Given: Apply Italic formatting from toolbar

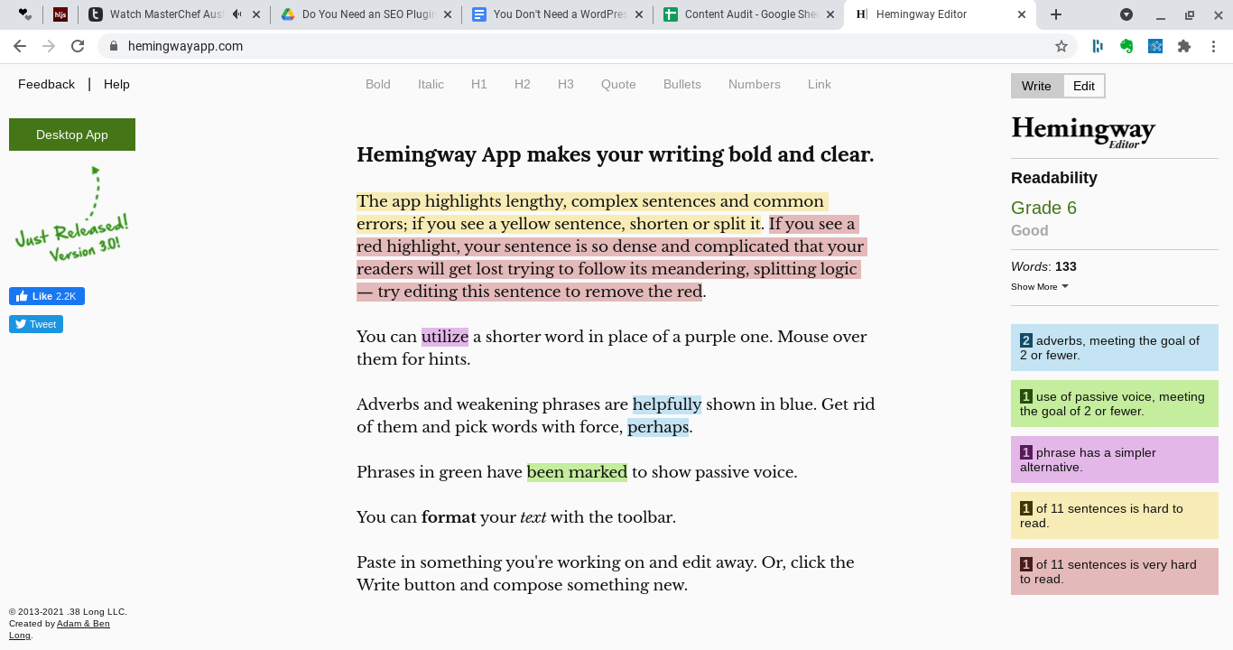Looking at the screenshot, I should point(431,84).
